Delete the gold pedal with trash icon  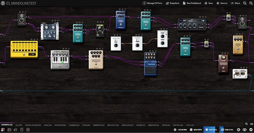(x=242, y=34)
